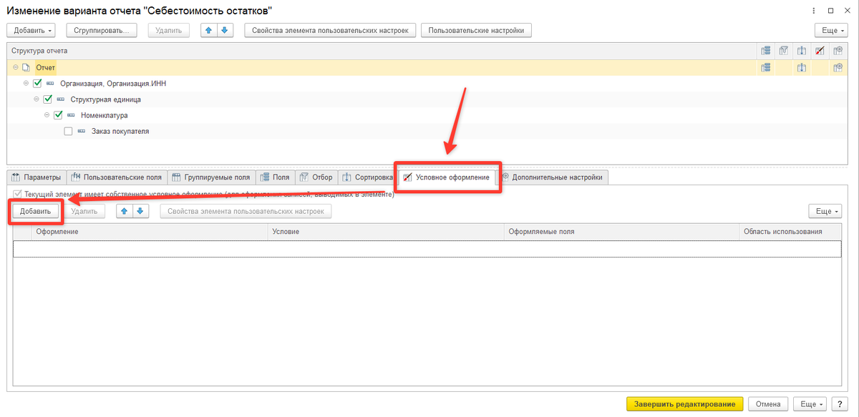Screen dimensions: 859x417
Task: Select the Номенклатура row label
Action: click(x=105, y=115)
